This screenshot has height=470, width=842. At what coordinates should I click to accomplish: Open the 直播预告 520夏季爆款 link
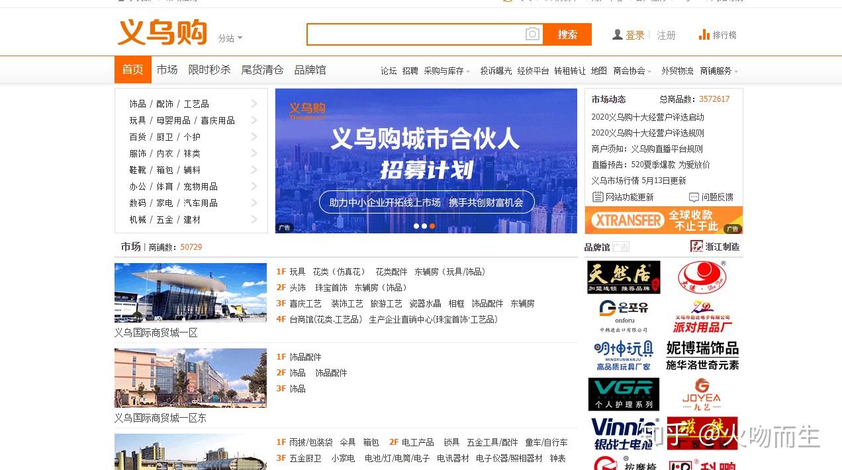tap(651, 165)
